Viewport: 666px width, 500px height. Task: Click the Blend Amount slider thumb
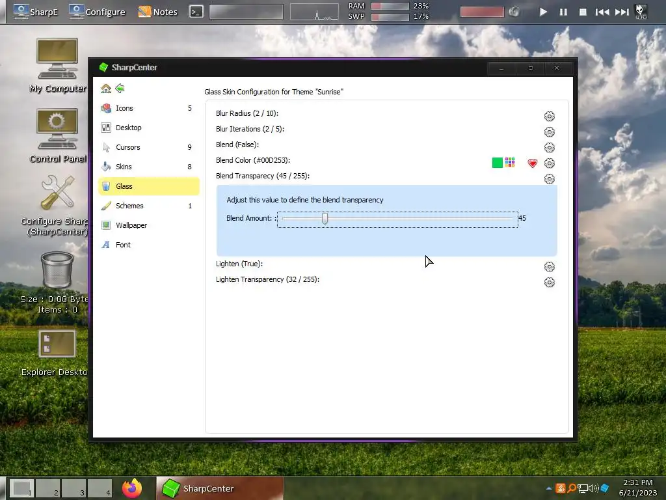coord(325,219)
